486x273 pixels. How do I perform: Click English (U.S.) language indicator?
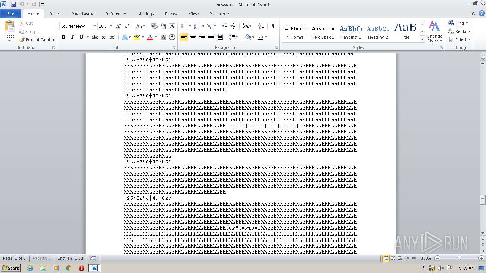70,258
